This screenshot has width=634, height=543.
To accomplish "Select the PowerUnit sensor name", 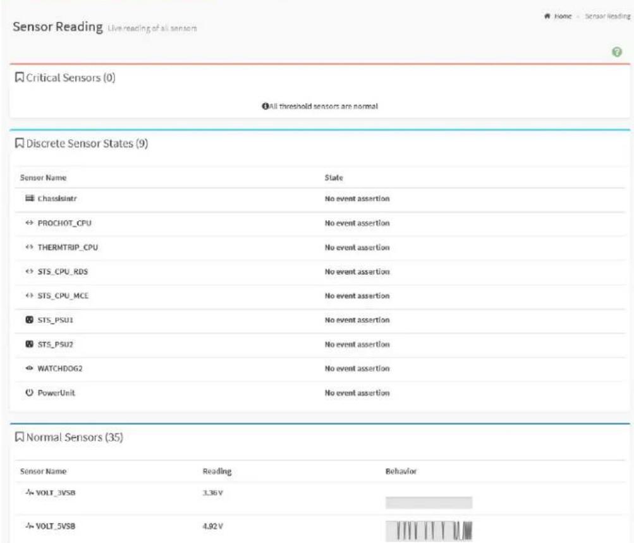I will (56, 393).
